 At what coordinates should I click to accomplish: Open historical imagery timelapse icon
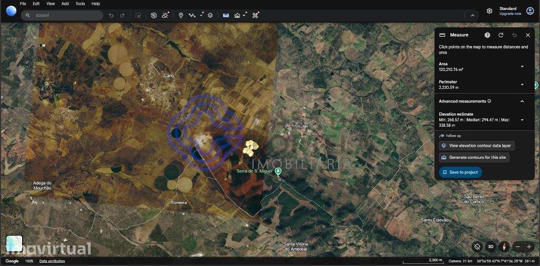point(154,15)
